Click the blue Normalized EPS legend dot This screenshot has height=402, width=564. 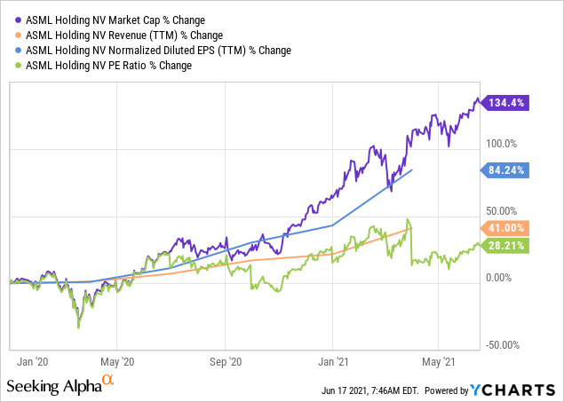click(x=19, y=51)
